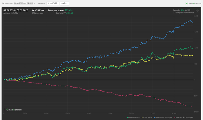Click the blue showdown line's end point
This screenshot has width=203, height=120.
(x=193, y=24)
